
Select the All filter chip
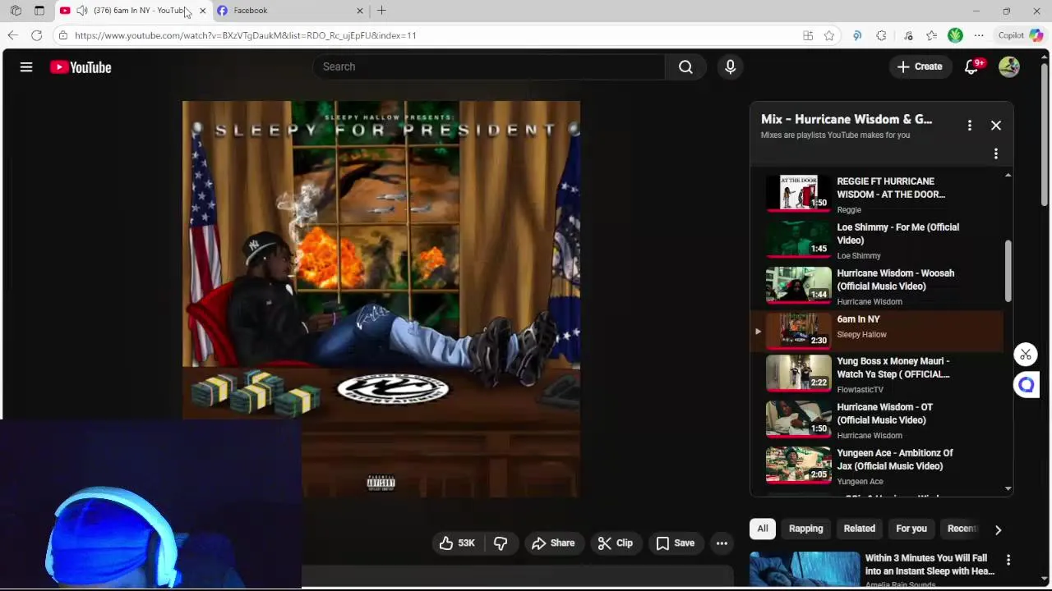click(x=763, y=529)
